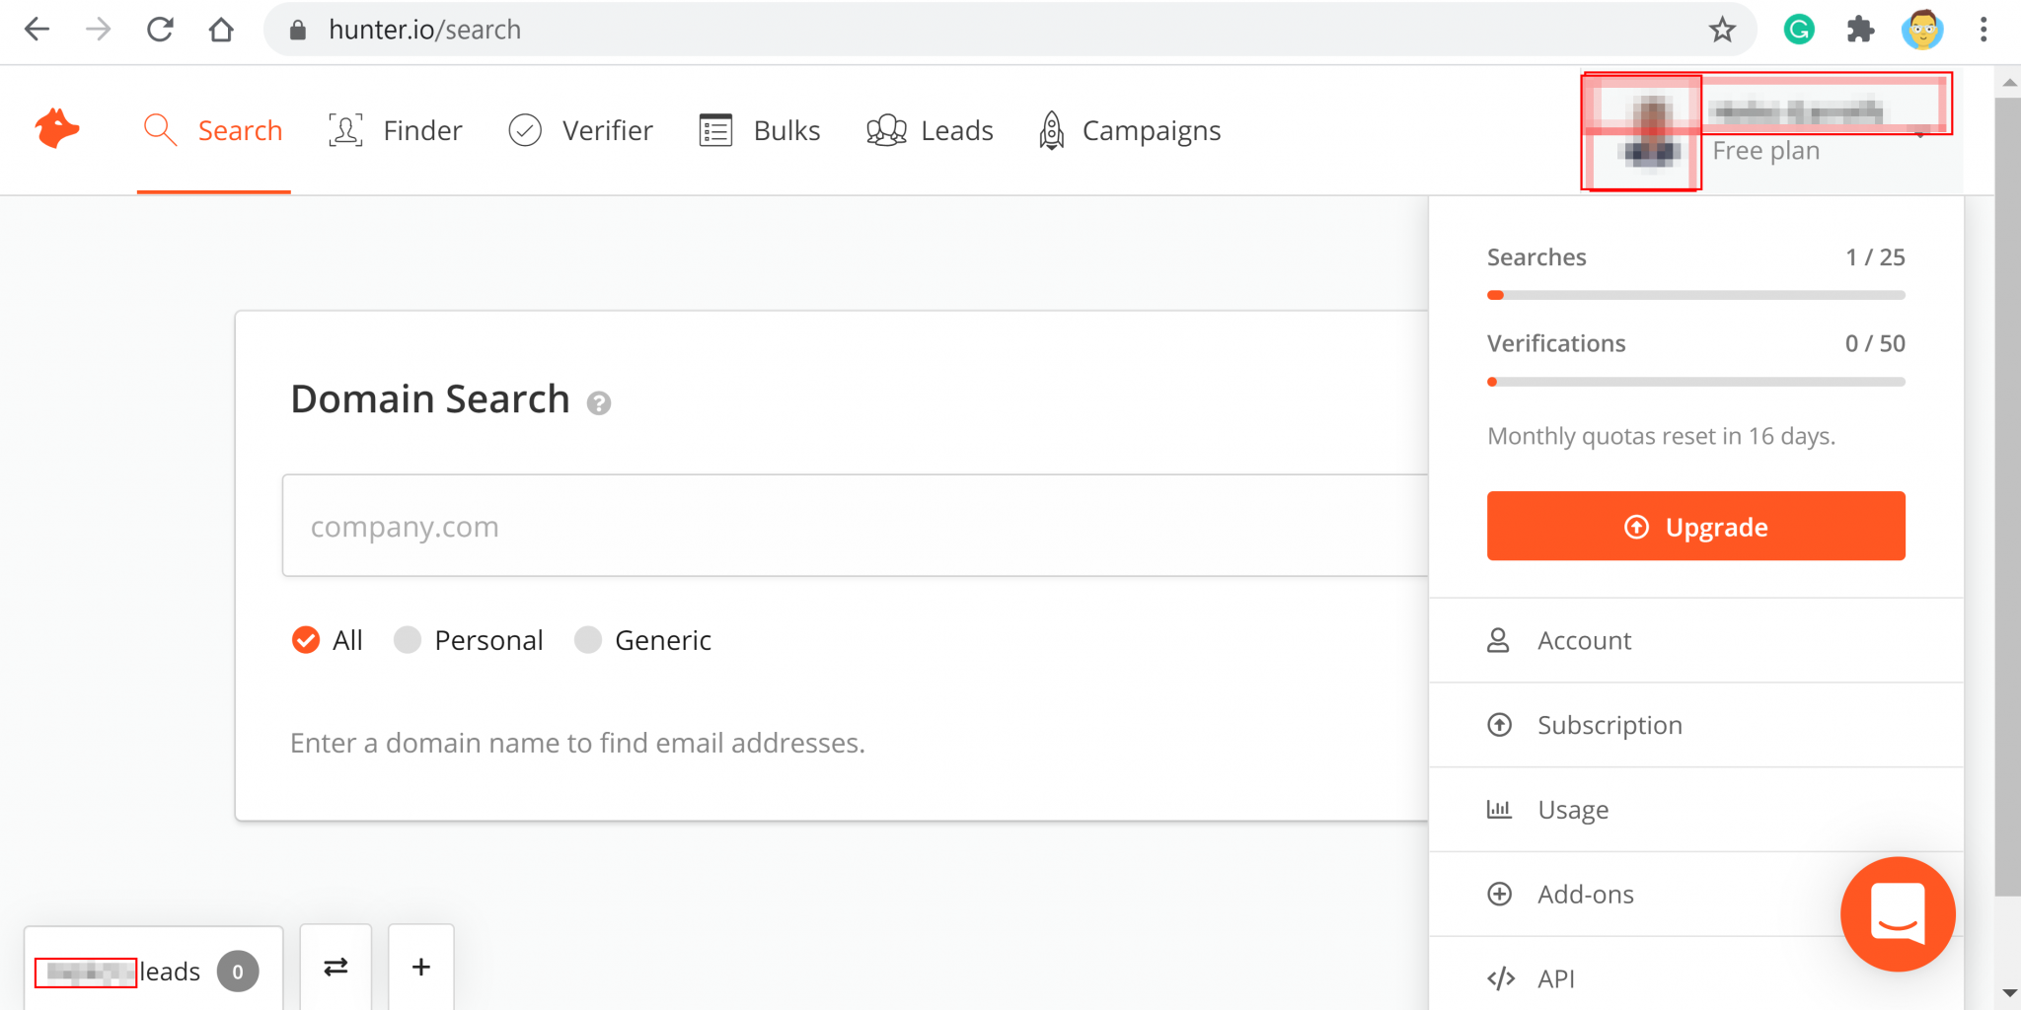
Task: Open Bulks using the list icon
Action: tap(715, 129)
